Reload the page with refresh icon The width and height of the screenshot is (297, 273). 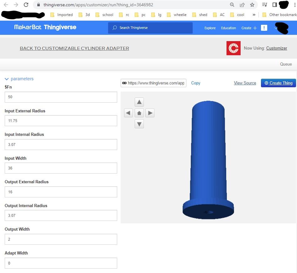pyautogui.click(x=26, y=5)
